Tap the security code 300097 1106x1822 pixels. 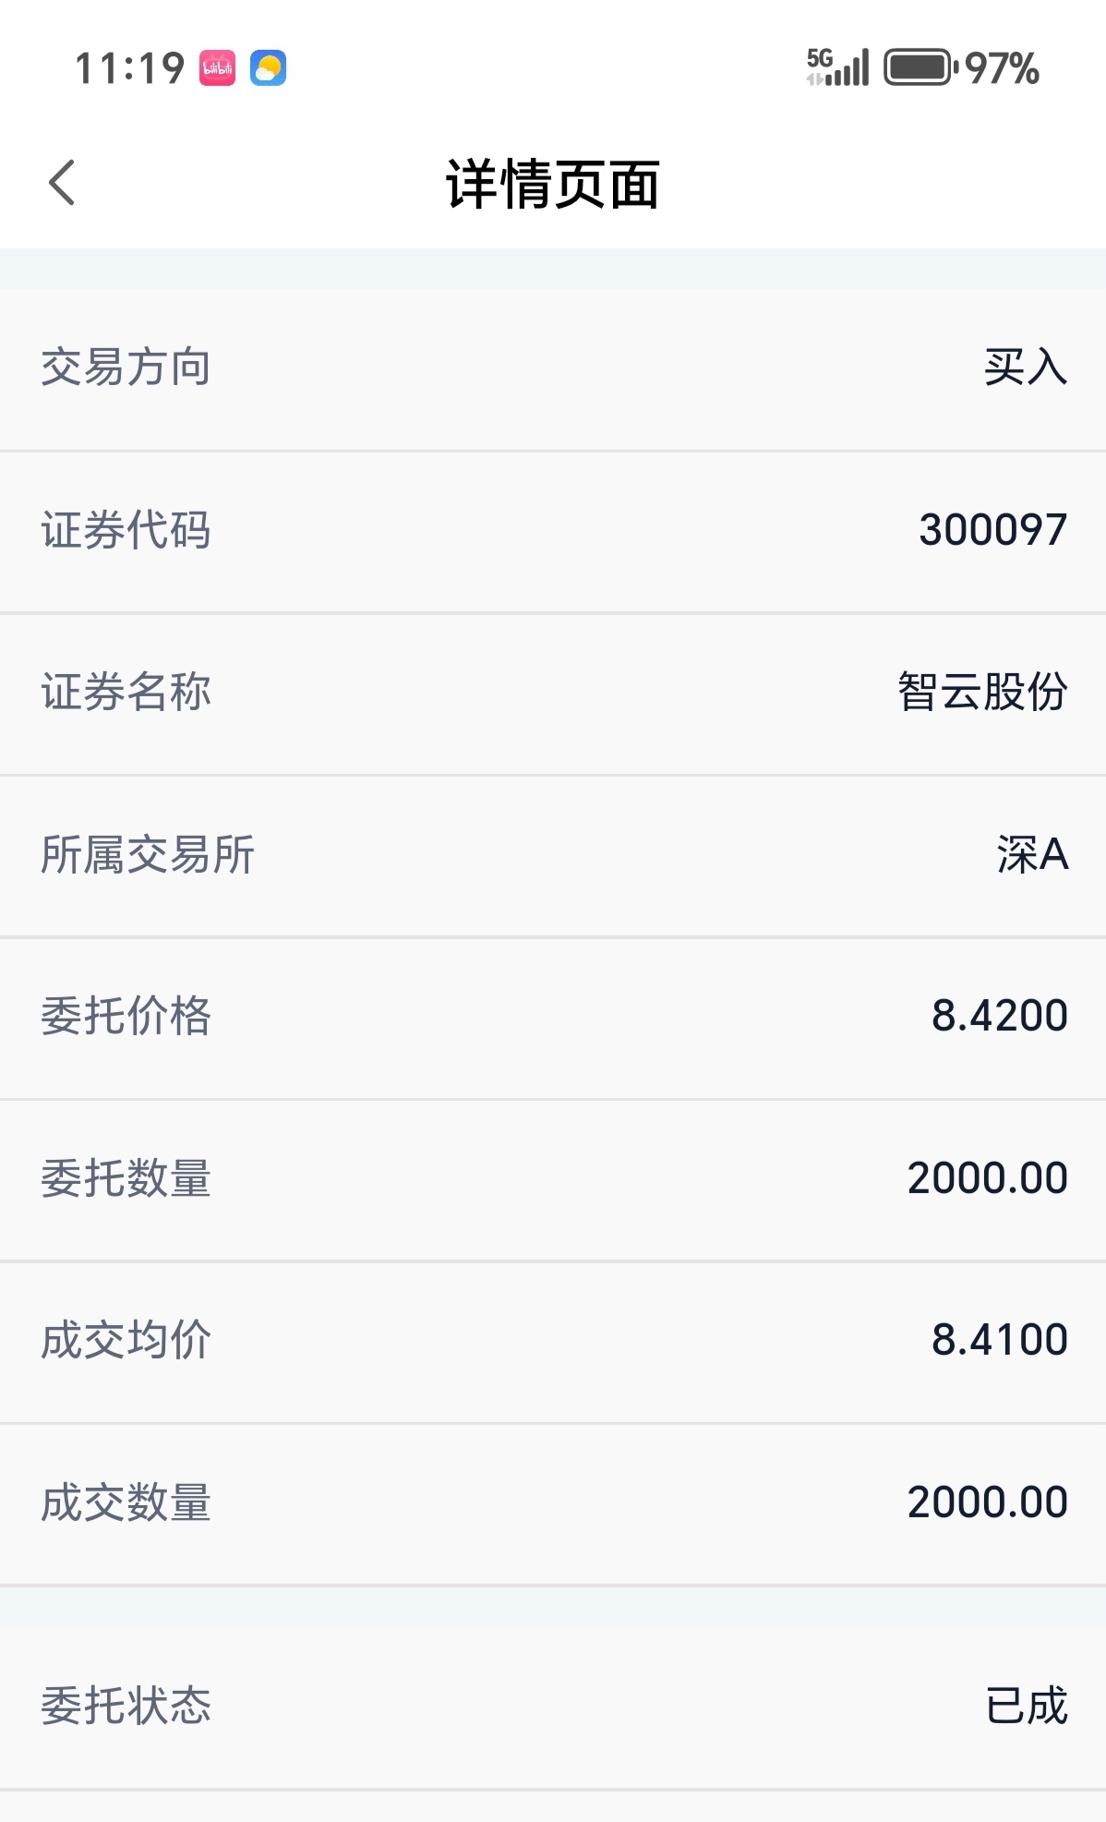(x=993, y=530)
